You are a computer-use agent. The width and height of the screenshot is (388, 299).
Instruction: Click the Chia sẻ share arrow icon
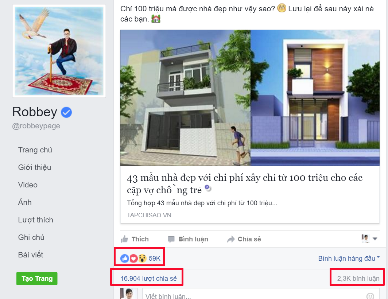230,239
